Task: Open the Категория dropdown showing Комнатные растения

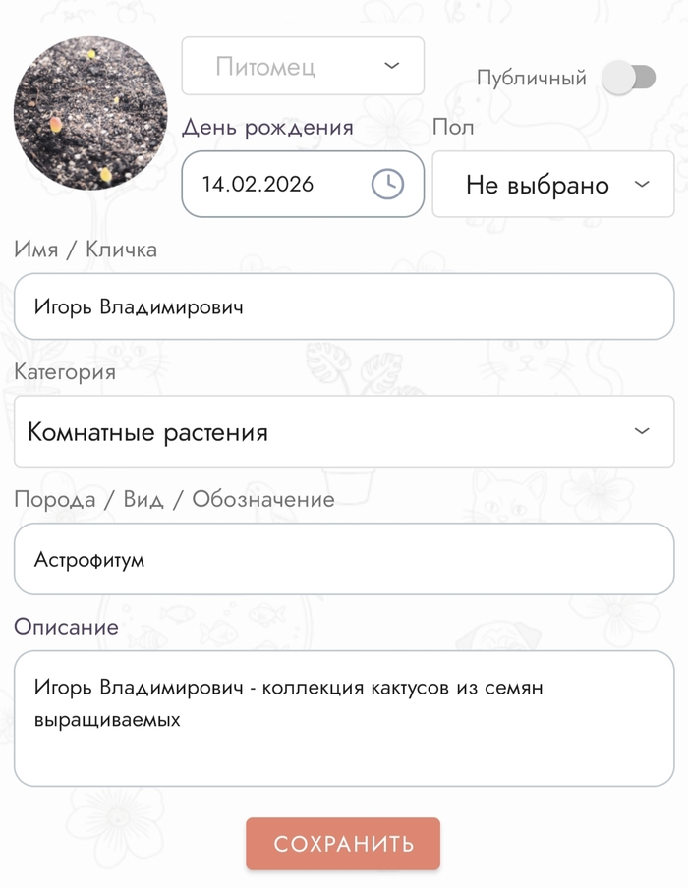Action: [x=343, y=431]
